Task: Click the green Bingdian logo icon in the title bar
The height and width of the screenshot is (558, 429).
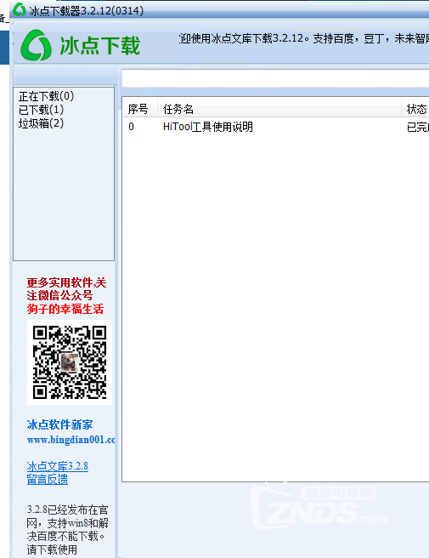Action: point(20,9)
